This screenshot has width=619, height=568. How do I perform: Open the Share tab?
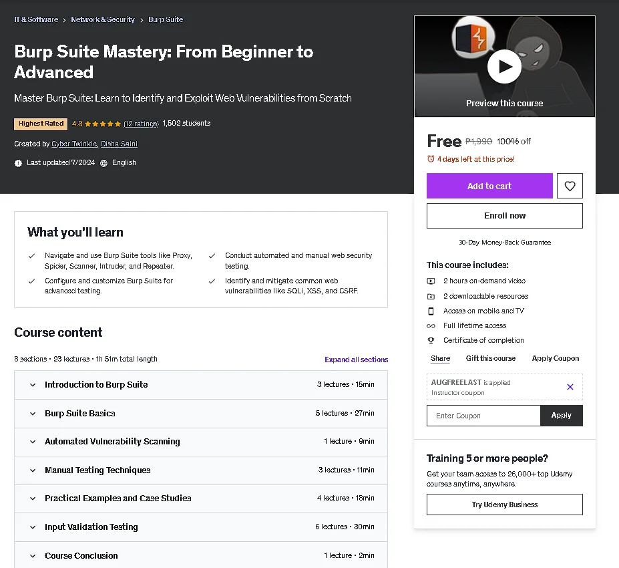click(x=440, y=358)
